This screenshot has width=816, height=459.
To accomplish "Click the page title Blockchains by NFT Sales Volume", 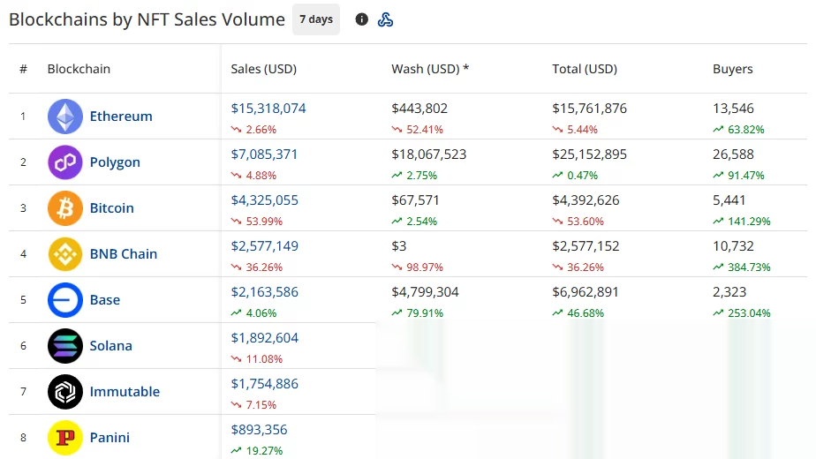I will (x=147, y=19).
